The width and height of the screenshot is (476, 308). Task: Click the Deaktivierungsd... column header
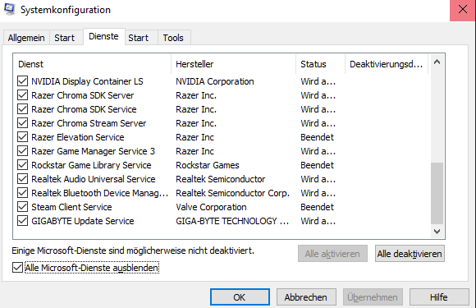point(387,64)
